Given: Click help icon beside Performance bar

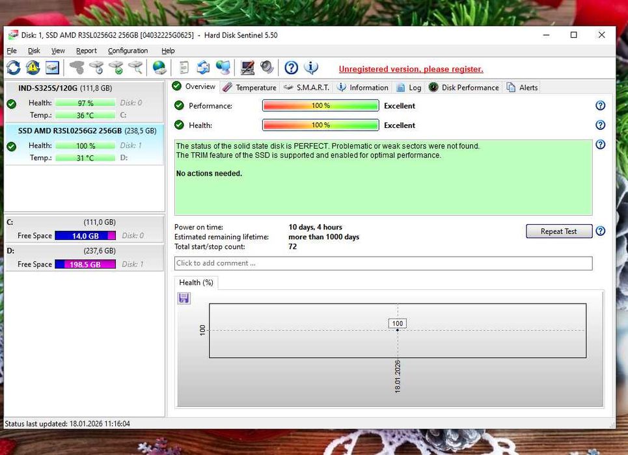Looking at the screenshot, I should (600, 106).
